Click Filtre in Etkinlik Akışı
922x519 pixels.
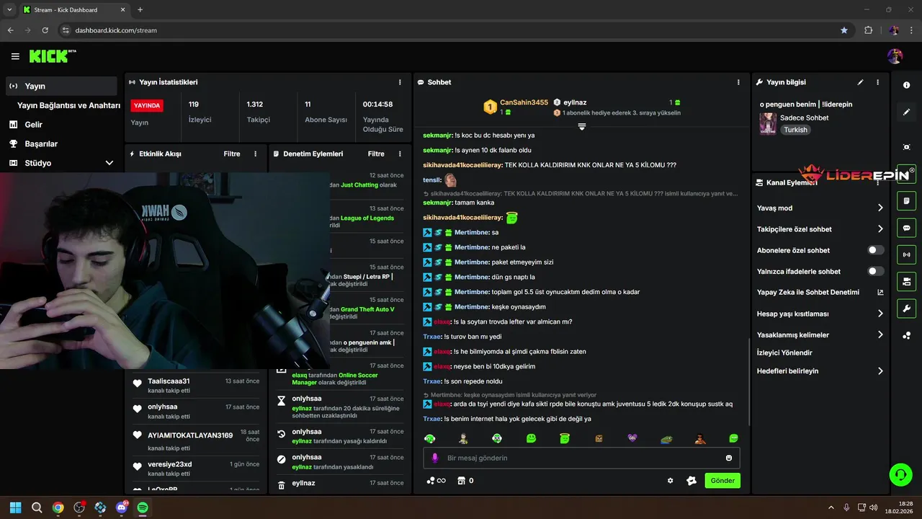tap(232, 154)
